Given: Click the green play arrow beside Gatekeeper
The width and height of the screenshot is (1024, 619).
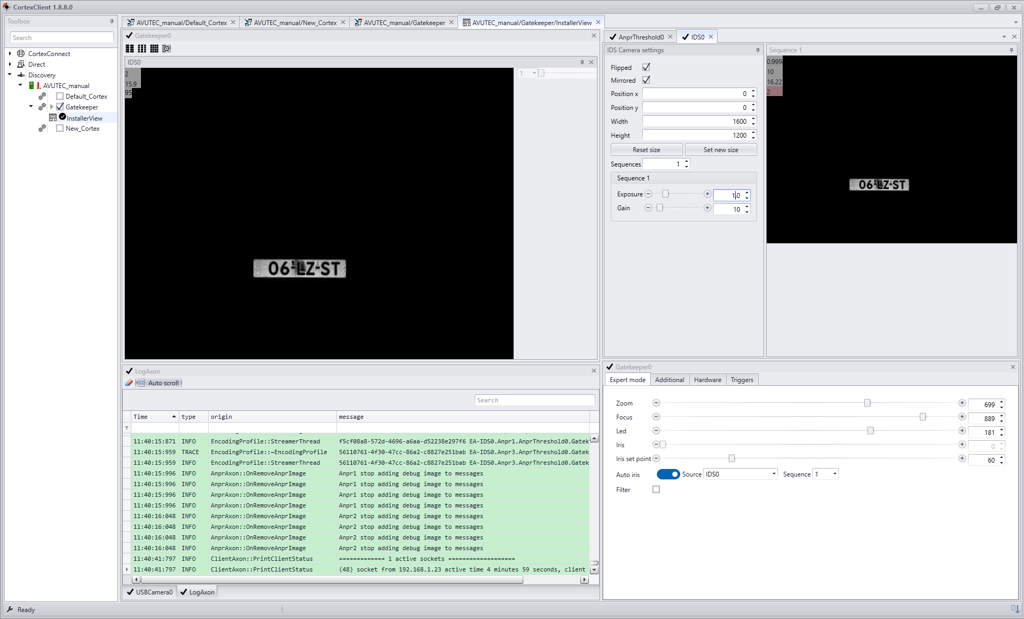Looking at the screenshot, I should coord(52,107).
